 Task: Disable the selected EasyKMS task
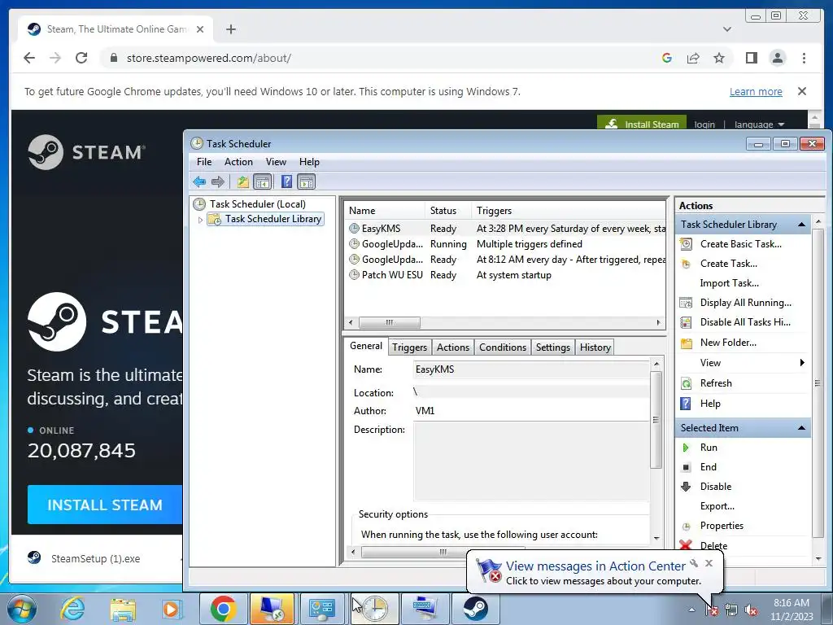pyautogui.click(x=716, y=487)
